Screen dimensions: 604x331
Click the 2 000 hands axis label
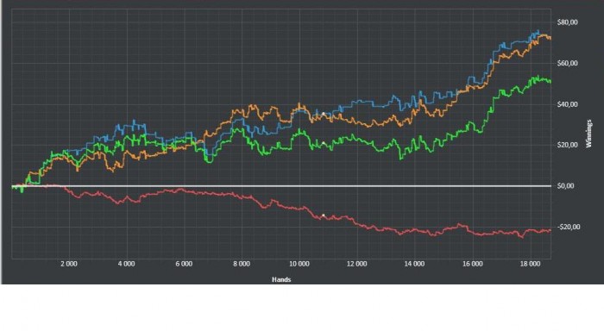[69, 264]
